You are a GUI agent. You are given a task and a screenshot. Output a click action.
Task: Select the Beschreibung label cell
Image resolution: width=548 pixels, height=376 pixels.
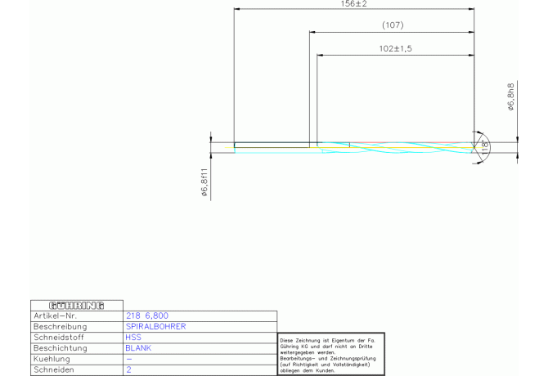pyautogui.click(x=77, y=327)
